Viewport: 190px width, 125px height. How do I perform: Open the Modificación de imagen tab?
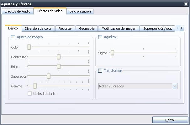pyautogui.click(x=119, y=29)
